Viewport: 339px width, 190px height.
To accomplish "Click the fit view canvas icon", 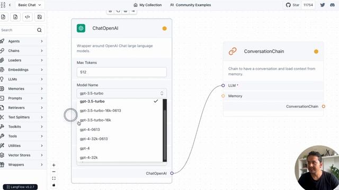I will pyautogui.click(x=54, y=178).
